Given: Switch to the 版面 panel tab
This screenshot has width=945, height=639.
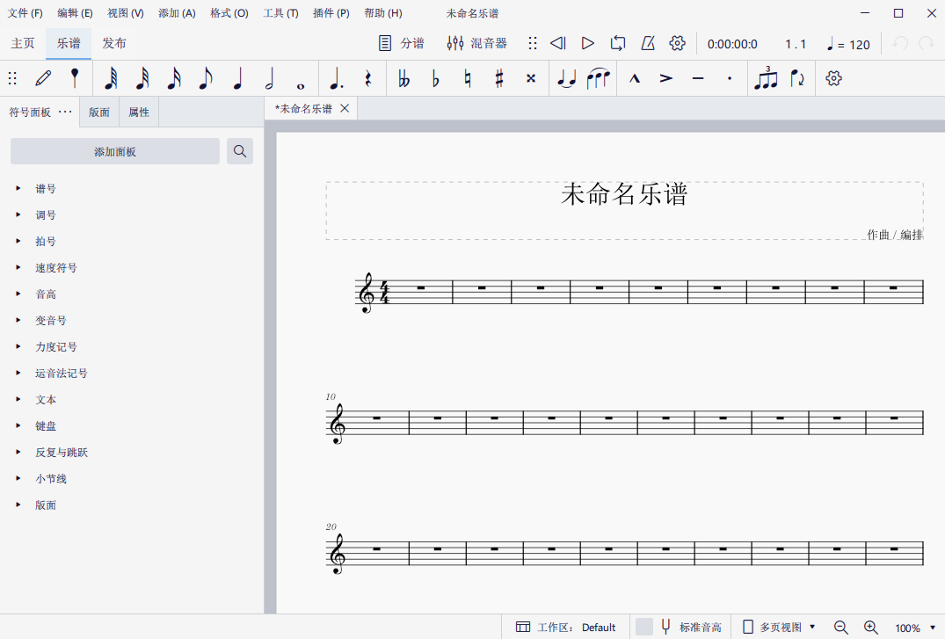Looking at the screenshot, I should [x=99, y=113].
